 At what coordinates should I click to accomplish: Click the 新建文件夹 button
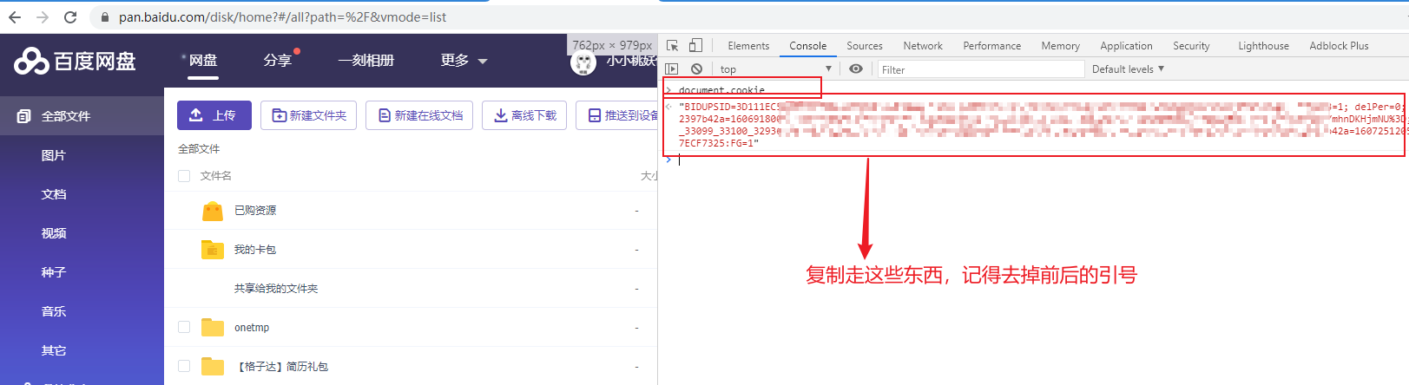(x=309, y=115)
